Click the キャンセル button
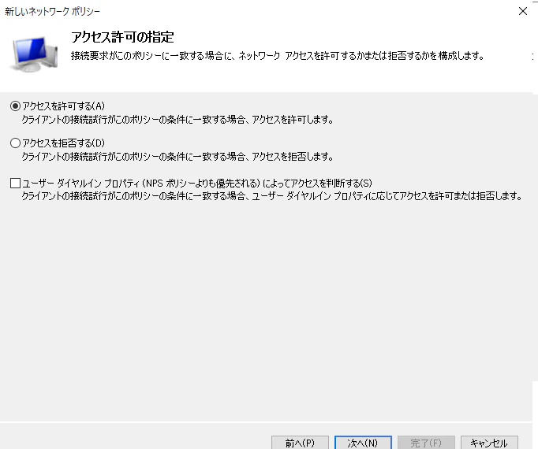 [489, 443]
